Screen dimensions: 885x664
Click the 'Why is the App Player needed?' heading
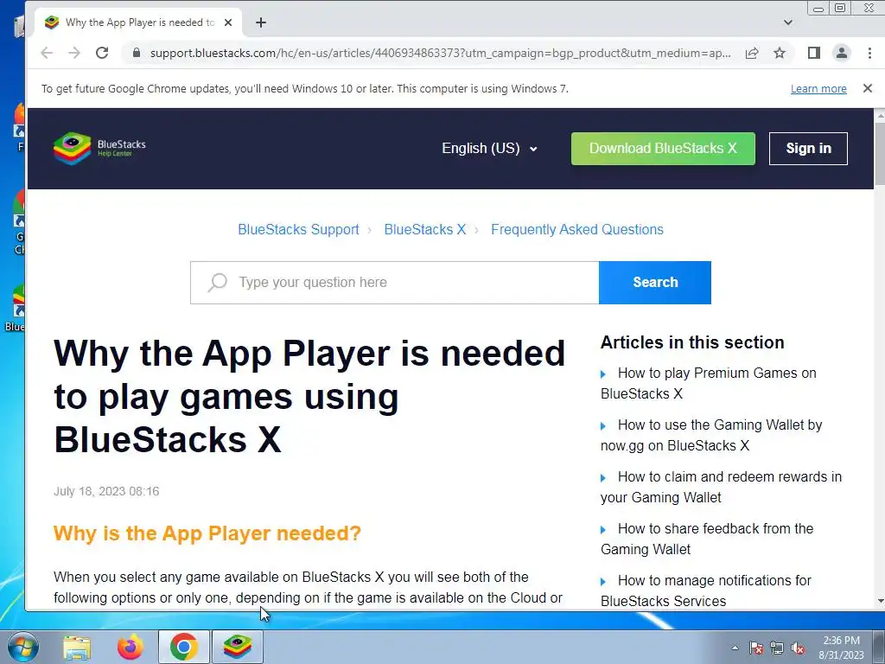coord(207,533)
